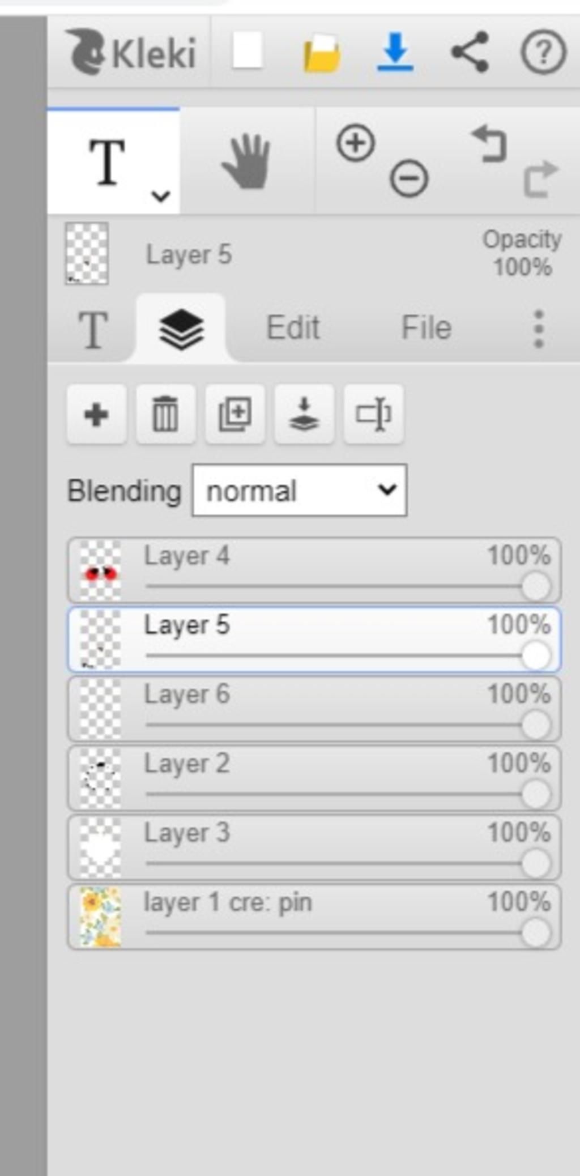The image size is (580, 1176).
Task: Expand the Text tool chevron menu
Action: point(161,197)
